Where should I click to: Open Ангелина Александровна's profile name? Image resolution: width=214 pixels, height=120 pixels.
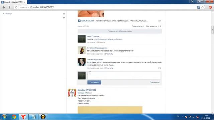(97, 48)
